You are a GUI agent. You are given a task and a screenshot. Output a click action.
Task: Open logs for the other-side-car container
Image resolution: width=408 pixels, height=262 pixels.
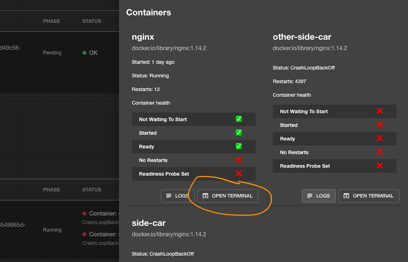[x=319, y=196]
